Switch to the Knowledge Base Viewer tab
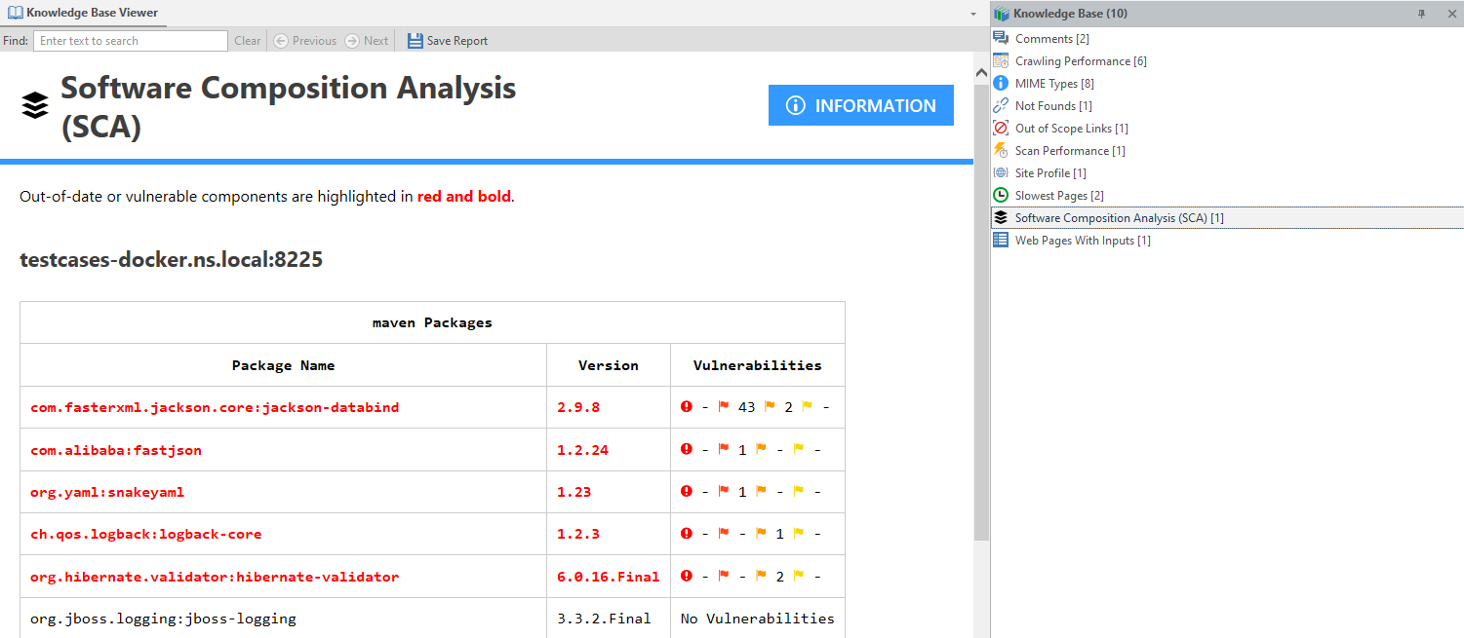 [x=83, y=13]
